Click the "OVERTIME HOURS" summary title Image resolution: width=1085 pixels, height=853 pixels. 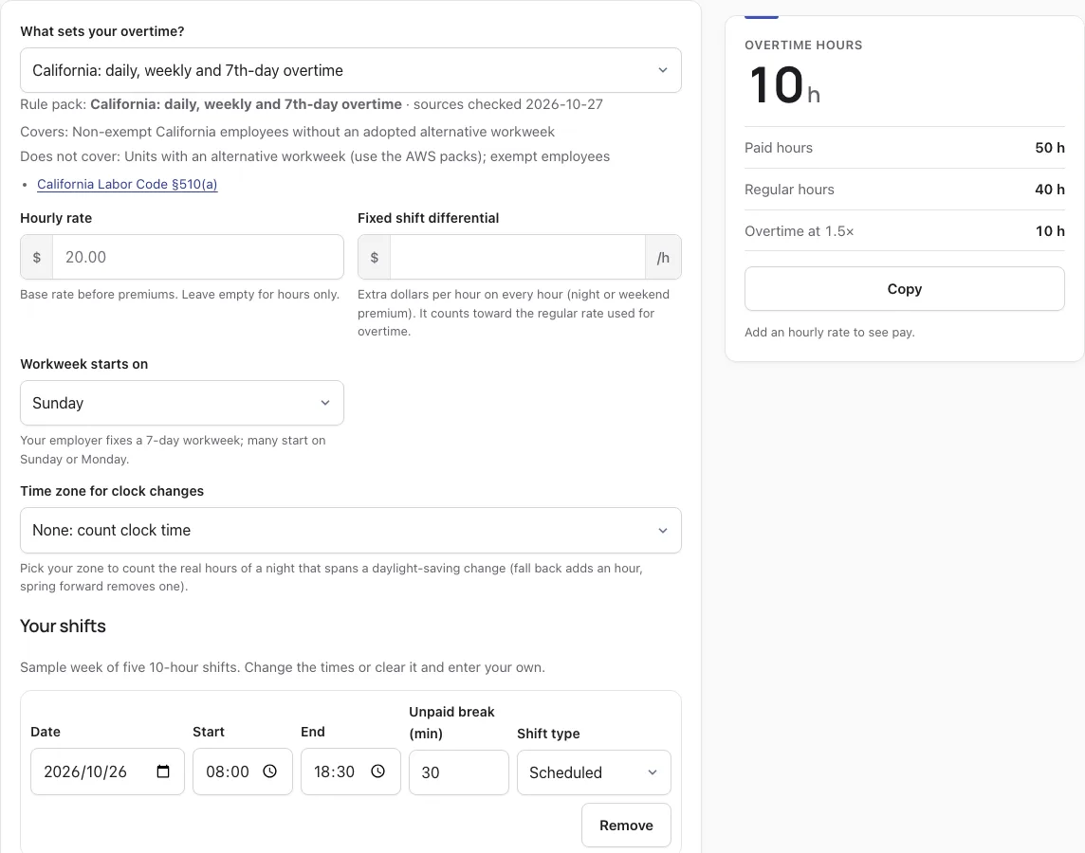point(803,45)
